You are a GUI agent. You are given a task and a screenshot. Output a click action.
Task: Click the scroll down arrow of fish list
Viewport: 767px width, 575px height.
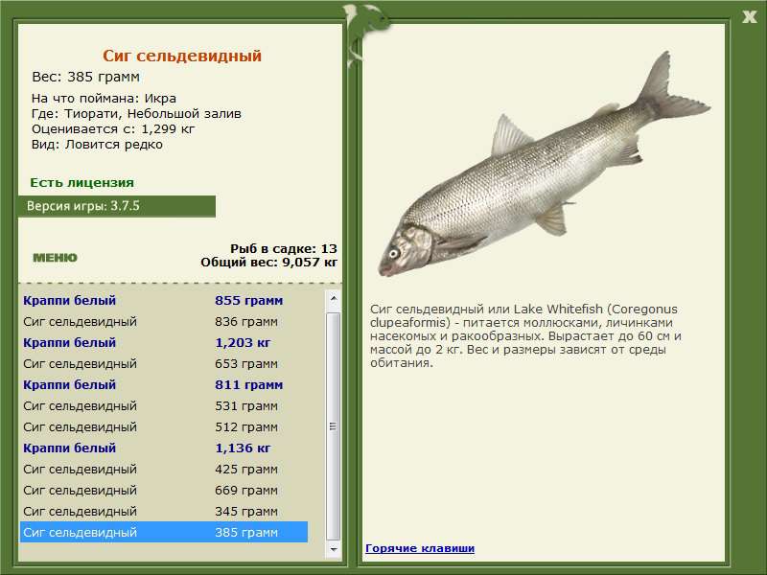point(333,549)
